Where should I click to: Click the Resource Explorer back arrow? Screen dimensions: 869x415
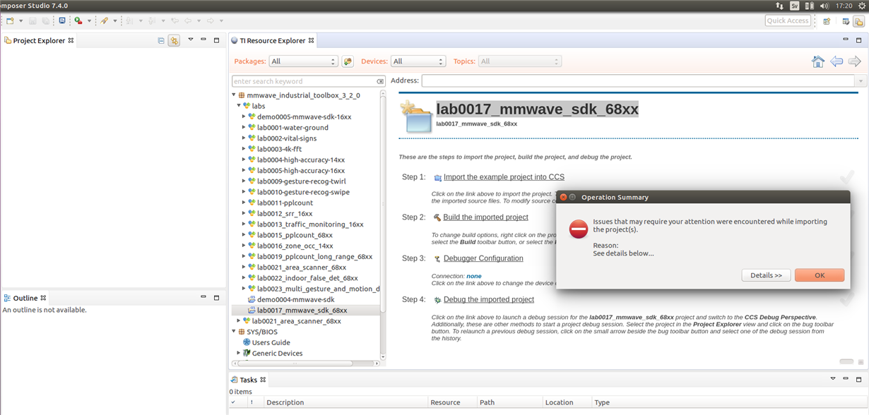(x=837, y=61)
